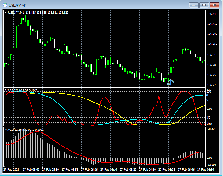223x176 pixels.
Task: Maximize the USDJPY,M1 chart window
Action: 204,5
